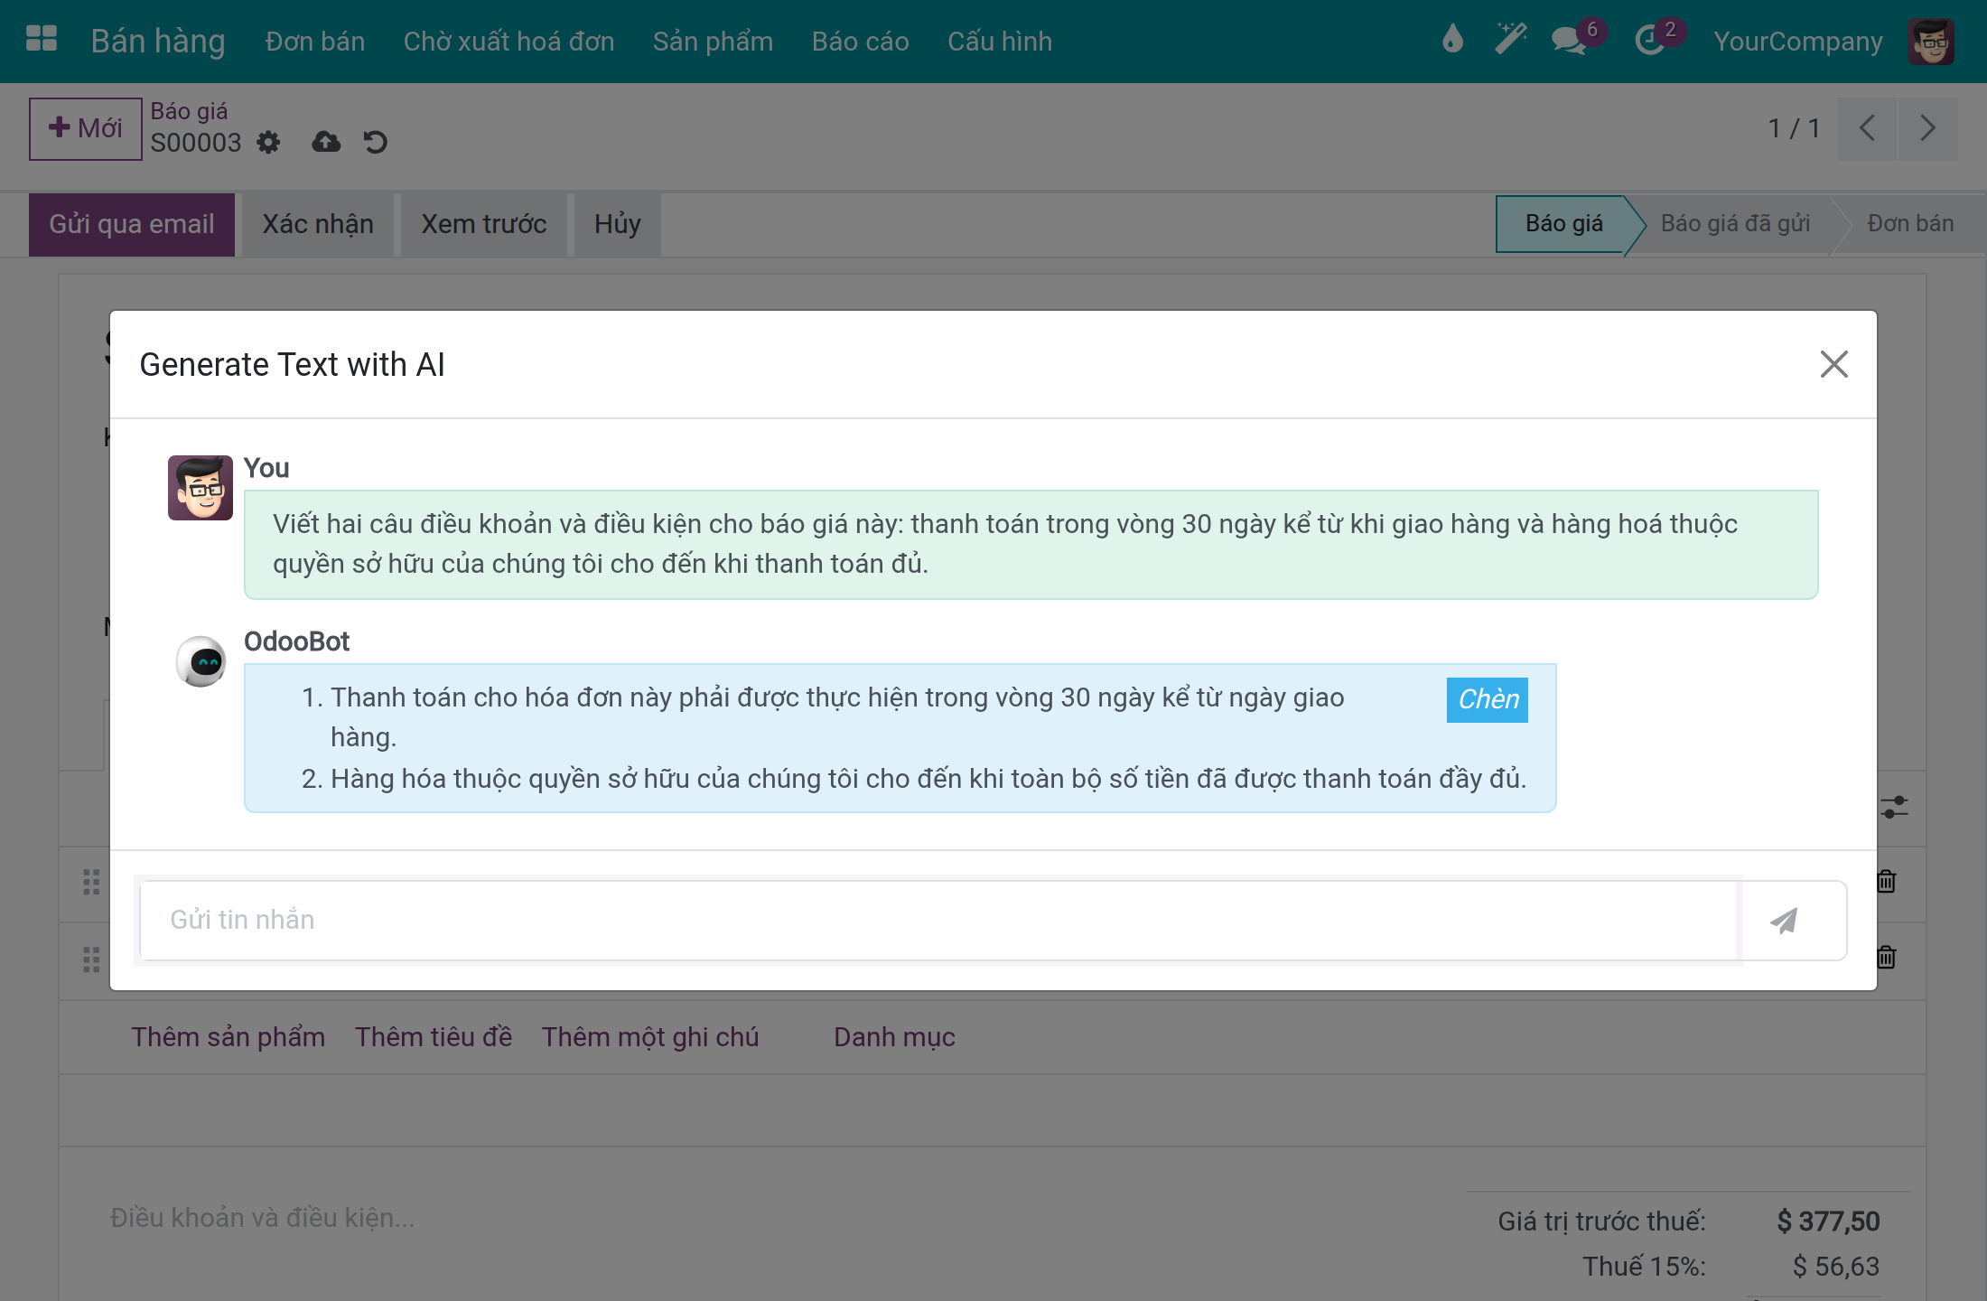Click Gửi qua email button
The height and width of the screenshot is (1301, 1987).
point(132,224)
